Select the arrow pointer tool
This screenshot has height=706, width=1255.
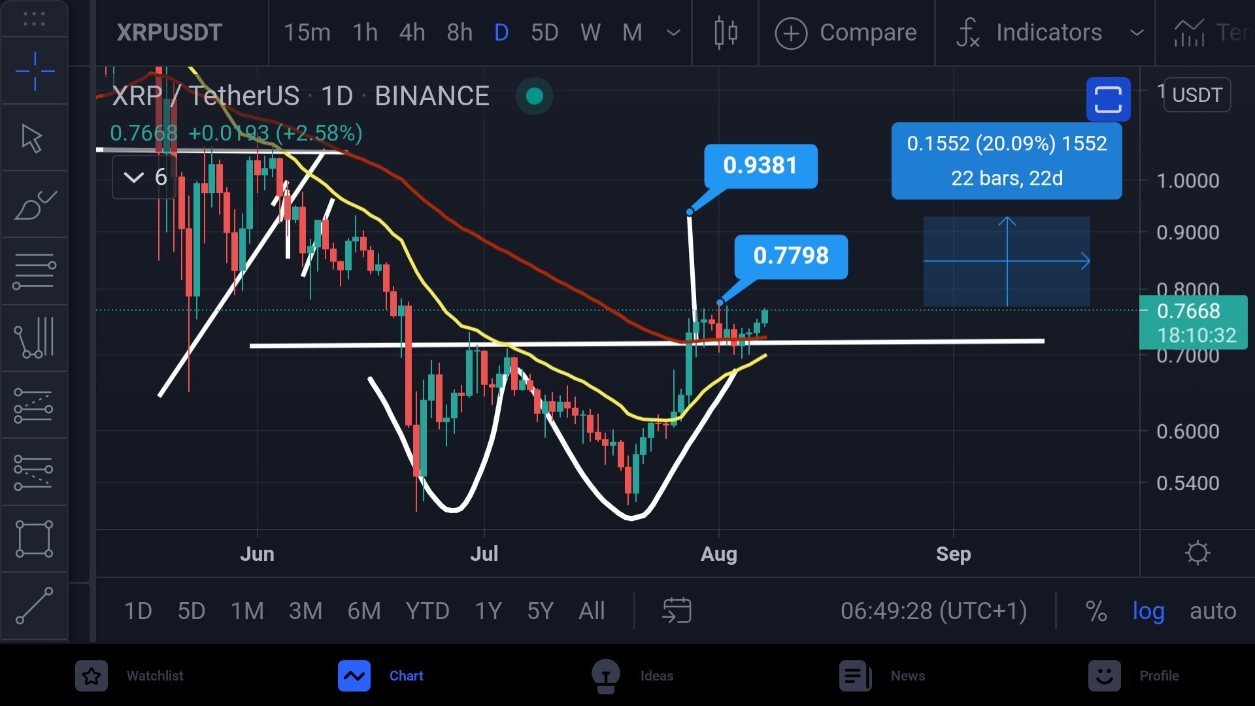tap(33, 138)
